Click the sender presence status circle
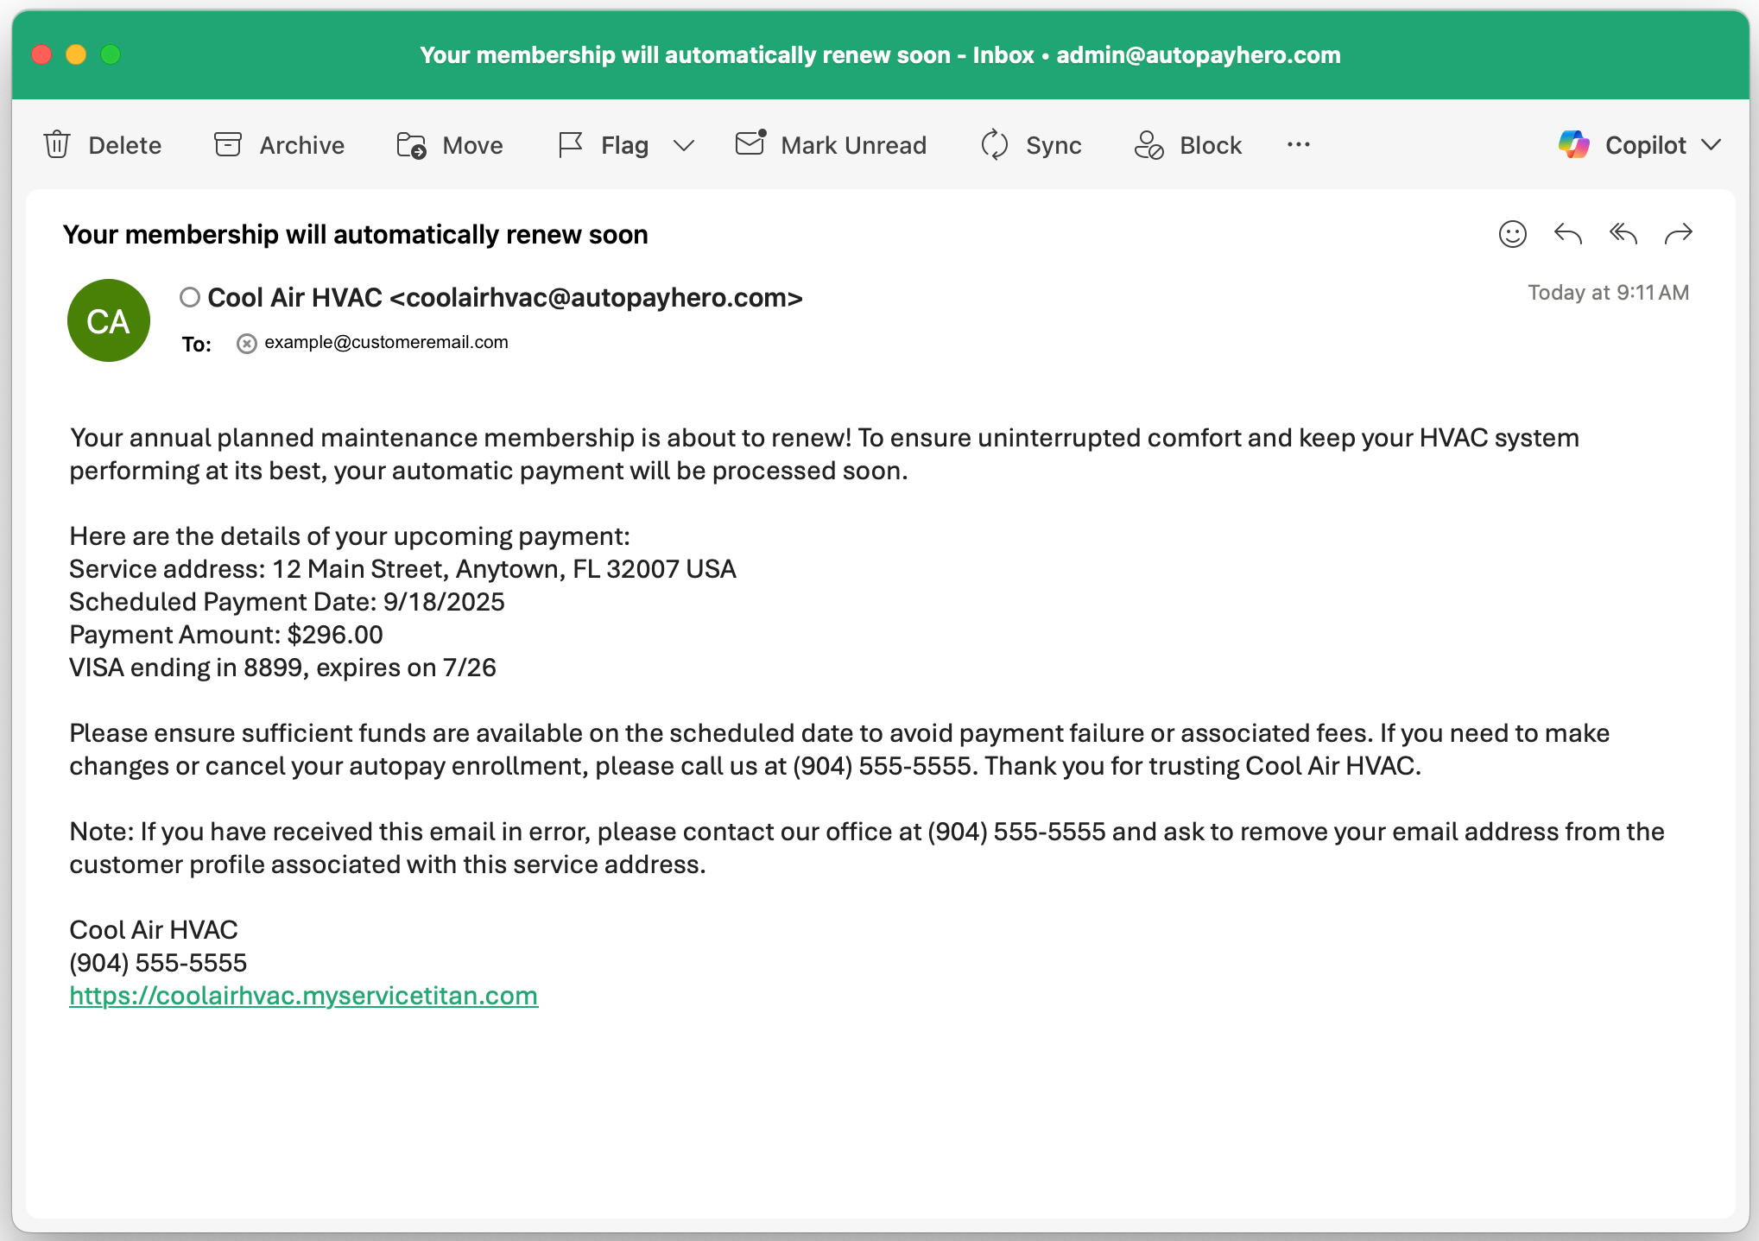 (x=190, y=298)
